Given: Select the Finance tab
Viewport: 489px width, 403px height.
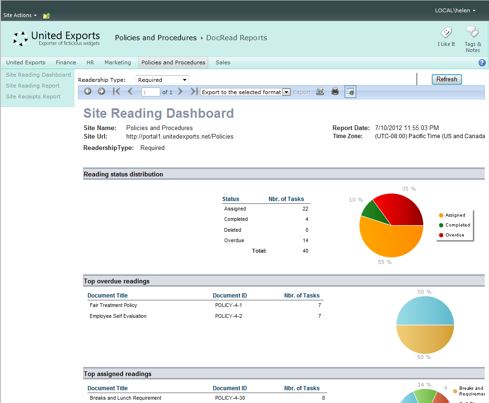Looking at the screenshot, I should click(x=66, y=62).
